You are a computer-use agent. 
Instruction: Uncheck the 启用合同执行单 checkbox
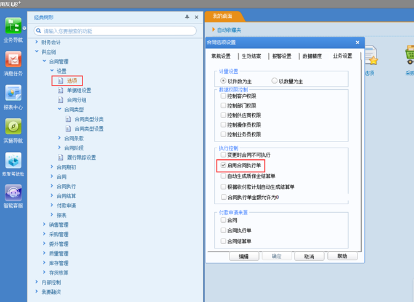[223, 165]
